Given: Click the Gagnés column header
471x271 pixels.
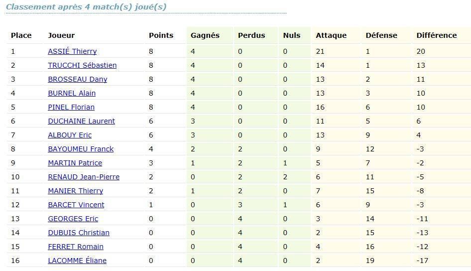Looking at the screenshot, I should (x=205, y=35).
